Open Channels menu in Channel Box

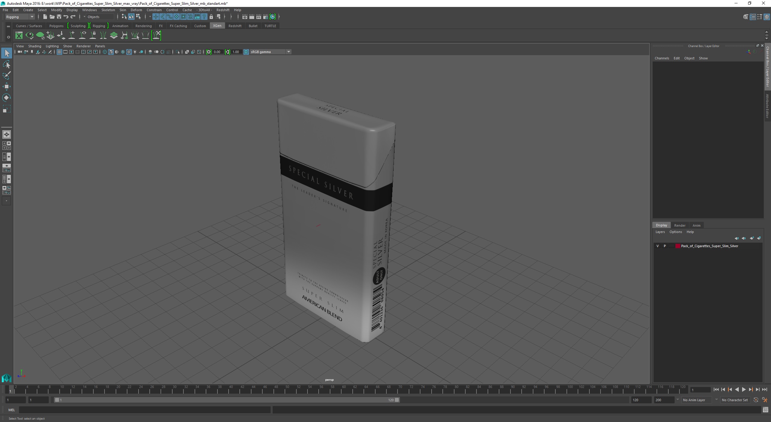pos(662,58)
